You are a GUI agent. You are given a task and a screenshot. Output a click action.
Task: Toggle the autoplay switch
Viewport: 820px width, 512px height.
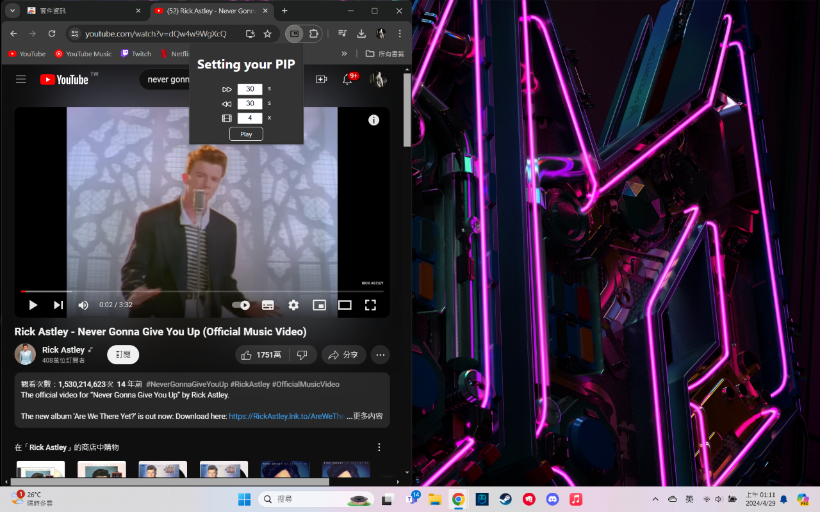coord(241,305)
